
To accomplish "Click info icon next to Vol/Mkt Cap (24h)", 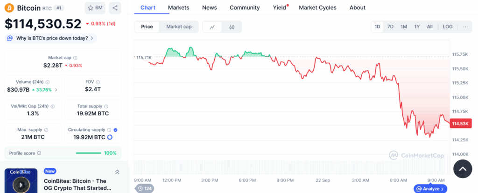I will (x=53, y=106).
